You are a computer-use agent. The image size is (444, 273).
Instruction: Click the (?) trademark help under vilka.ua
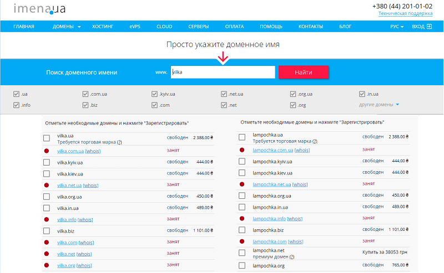pos(119,142)
